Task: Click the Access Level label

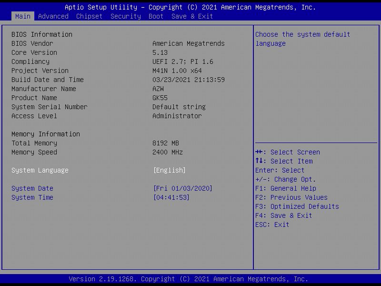Action: (x=34, y=116)
